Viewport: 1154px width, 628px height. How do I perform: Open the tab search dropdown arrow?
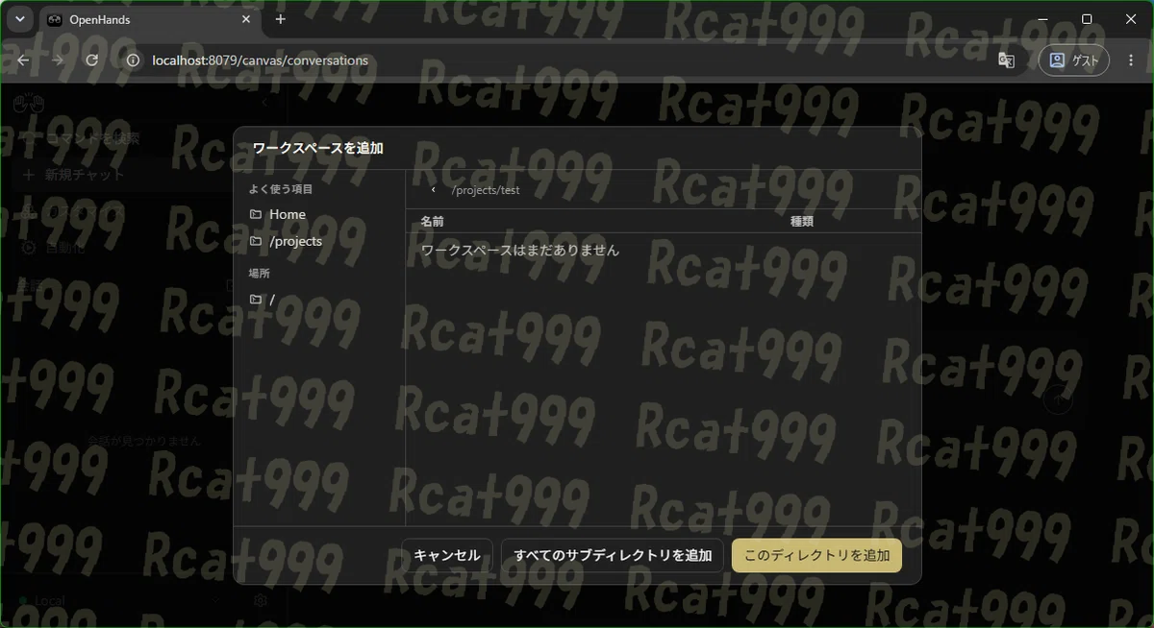[19, 19]
